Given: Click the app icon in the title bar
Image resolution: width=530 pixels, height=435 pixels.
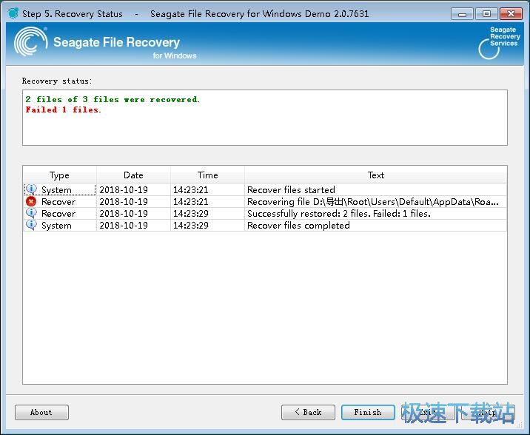Looking at the screenshot, I should [x=13, y=13].
